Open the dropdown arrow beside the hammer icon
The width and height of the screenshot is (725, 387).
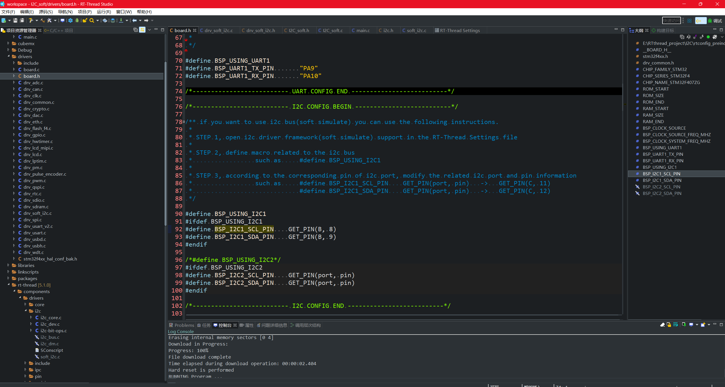(37, 20)
